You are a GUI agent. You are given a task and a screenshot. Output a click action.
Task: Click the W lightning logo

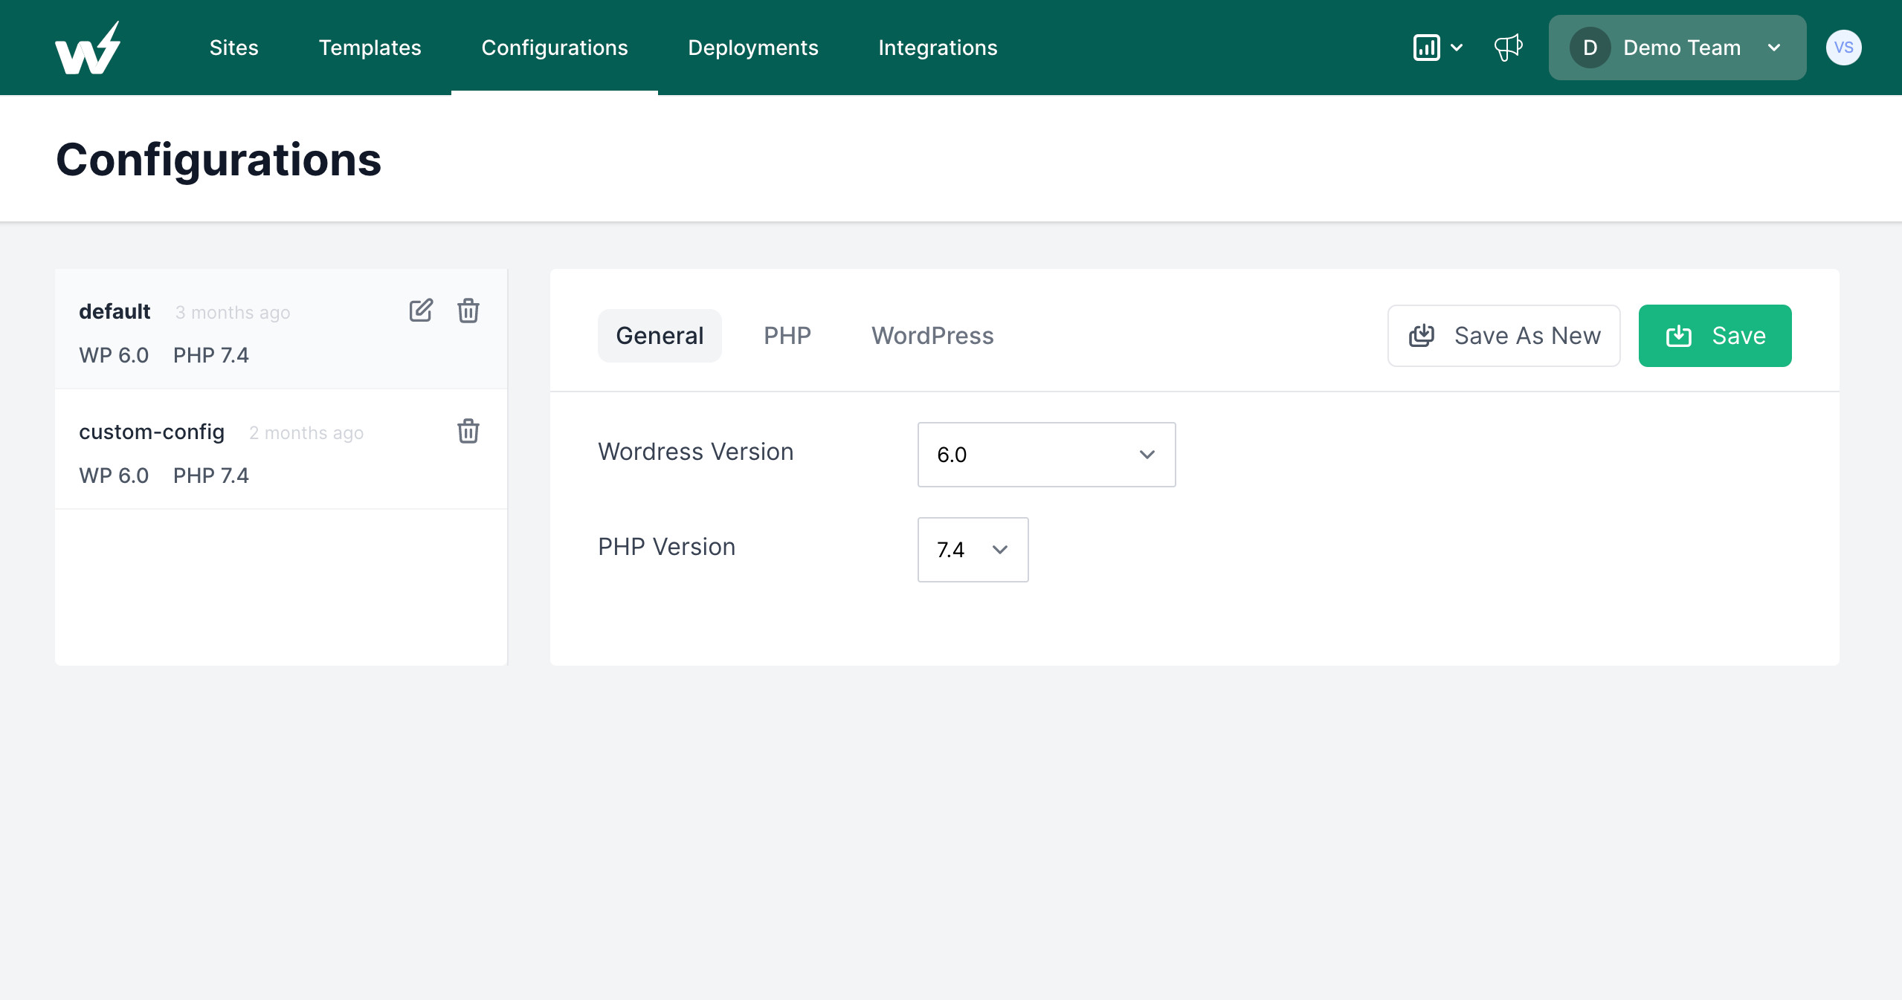[88, 48]
